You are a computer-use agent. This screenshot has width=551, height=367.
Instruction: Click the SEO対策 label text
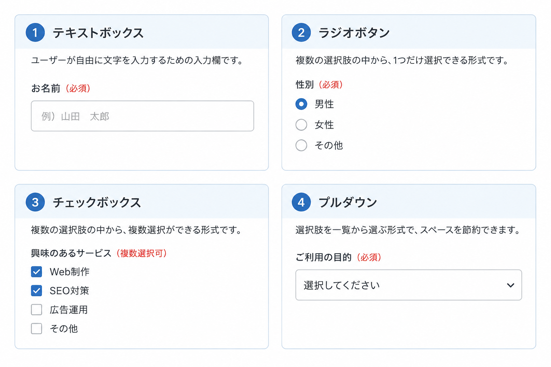(x=69, y=291)
